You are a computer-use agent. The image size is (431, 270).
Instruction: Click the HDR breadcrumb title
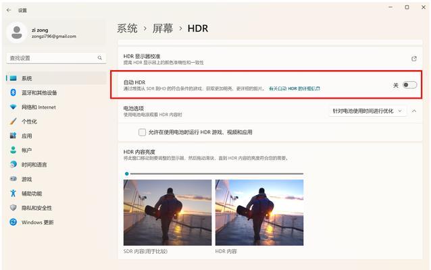pos(198,28)
